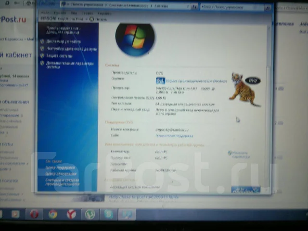The height and width of the screenshot is (231, 308).
Task: Open the Справка menu
Action: point(104,13)
